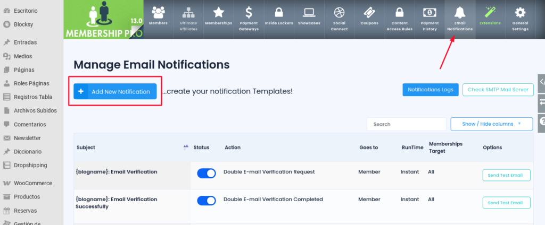Sort by Action column header
The height and width of the screenshot is (225, 545).
233,148
